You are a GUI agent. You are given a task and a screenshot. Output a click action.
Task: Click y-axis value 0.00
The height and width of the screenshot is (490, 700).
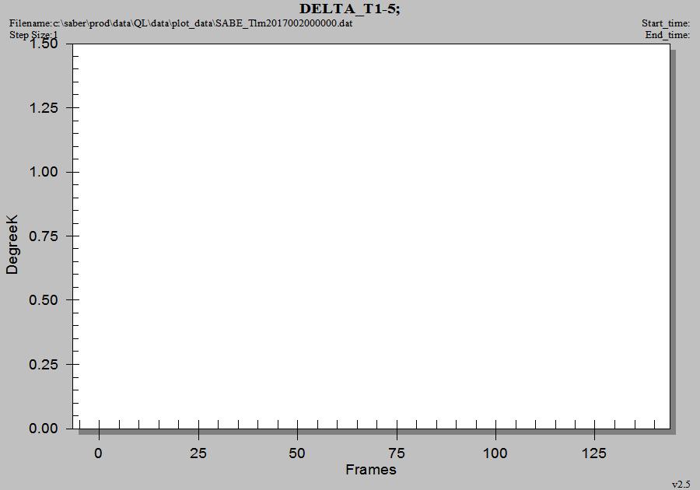pos(44,429)
